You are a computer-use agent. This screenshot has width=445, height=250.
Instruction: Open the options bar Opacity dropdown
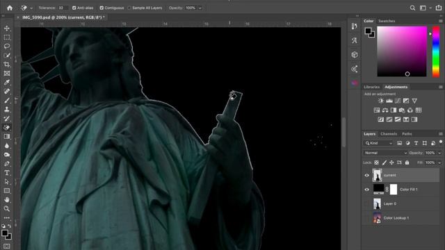[200, 8]
